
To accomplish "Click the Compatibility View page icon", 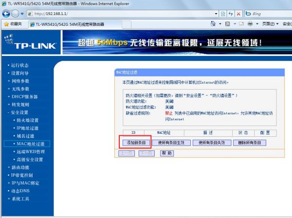I will [223, 14].
